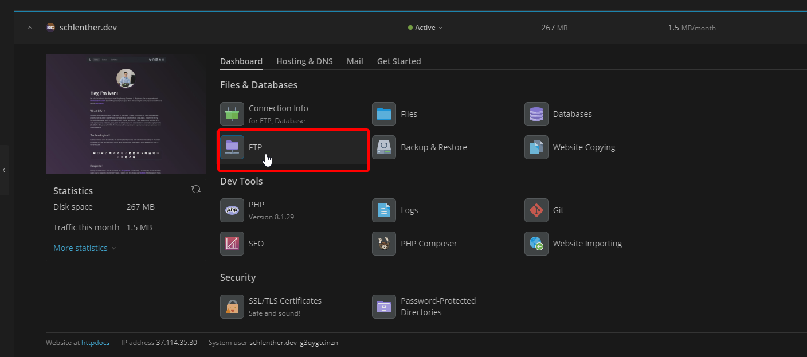807x357 pixels.
Task: Switch to the Hosting & DNS tab
Action: [x=304, y=61]
